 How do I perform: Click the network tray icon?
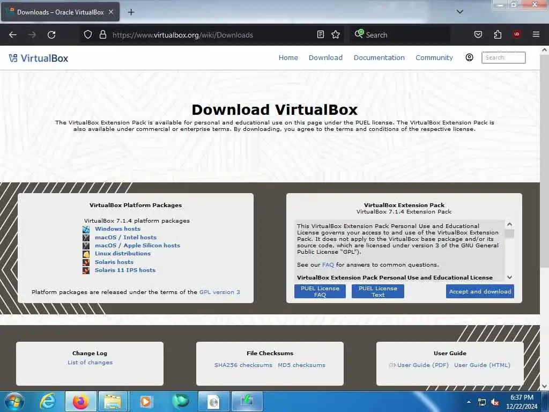tap(482, 402)
